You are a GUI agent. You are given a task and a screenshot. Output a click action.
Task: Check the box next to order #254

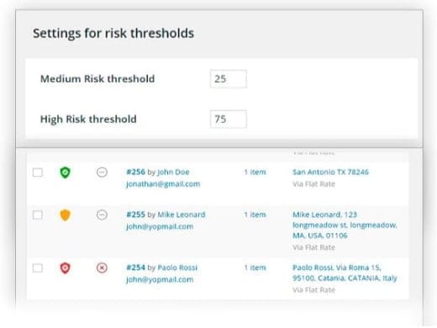(x=38, y=268)
